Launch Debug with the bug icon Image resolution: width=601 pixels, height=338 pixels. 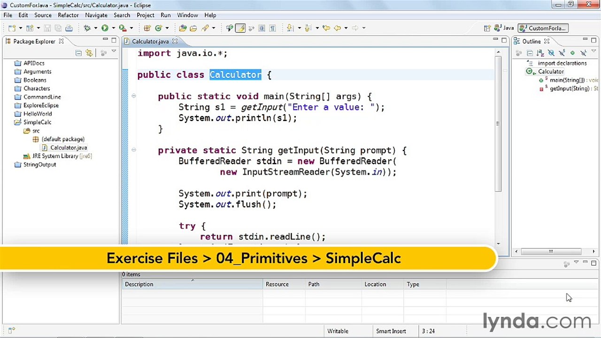87,28
